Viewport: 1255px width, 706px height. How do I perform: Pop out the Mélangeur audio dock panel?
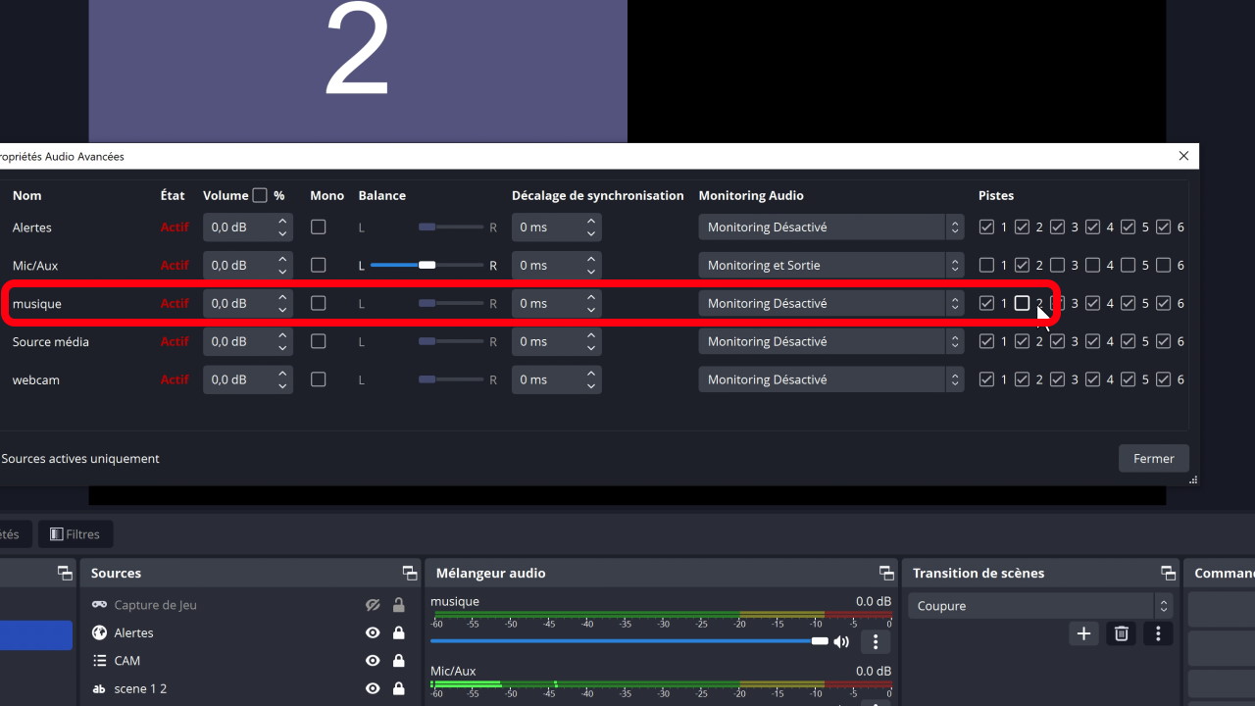[886, 573]
